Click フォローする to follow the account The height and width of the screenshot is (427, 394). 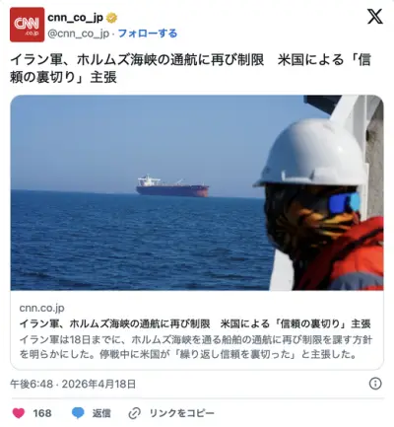click(148, 34)
